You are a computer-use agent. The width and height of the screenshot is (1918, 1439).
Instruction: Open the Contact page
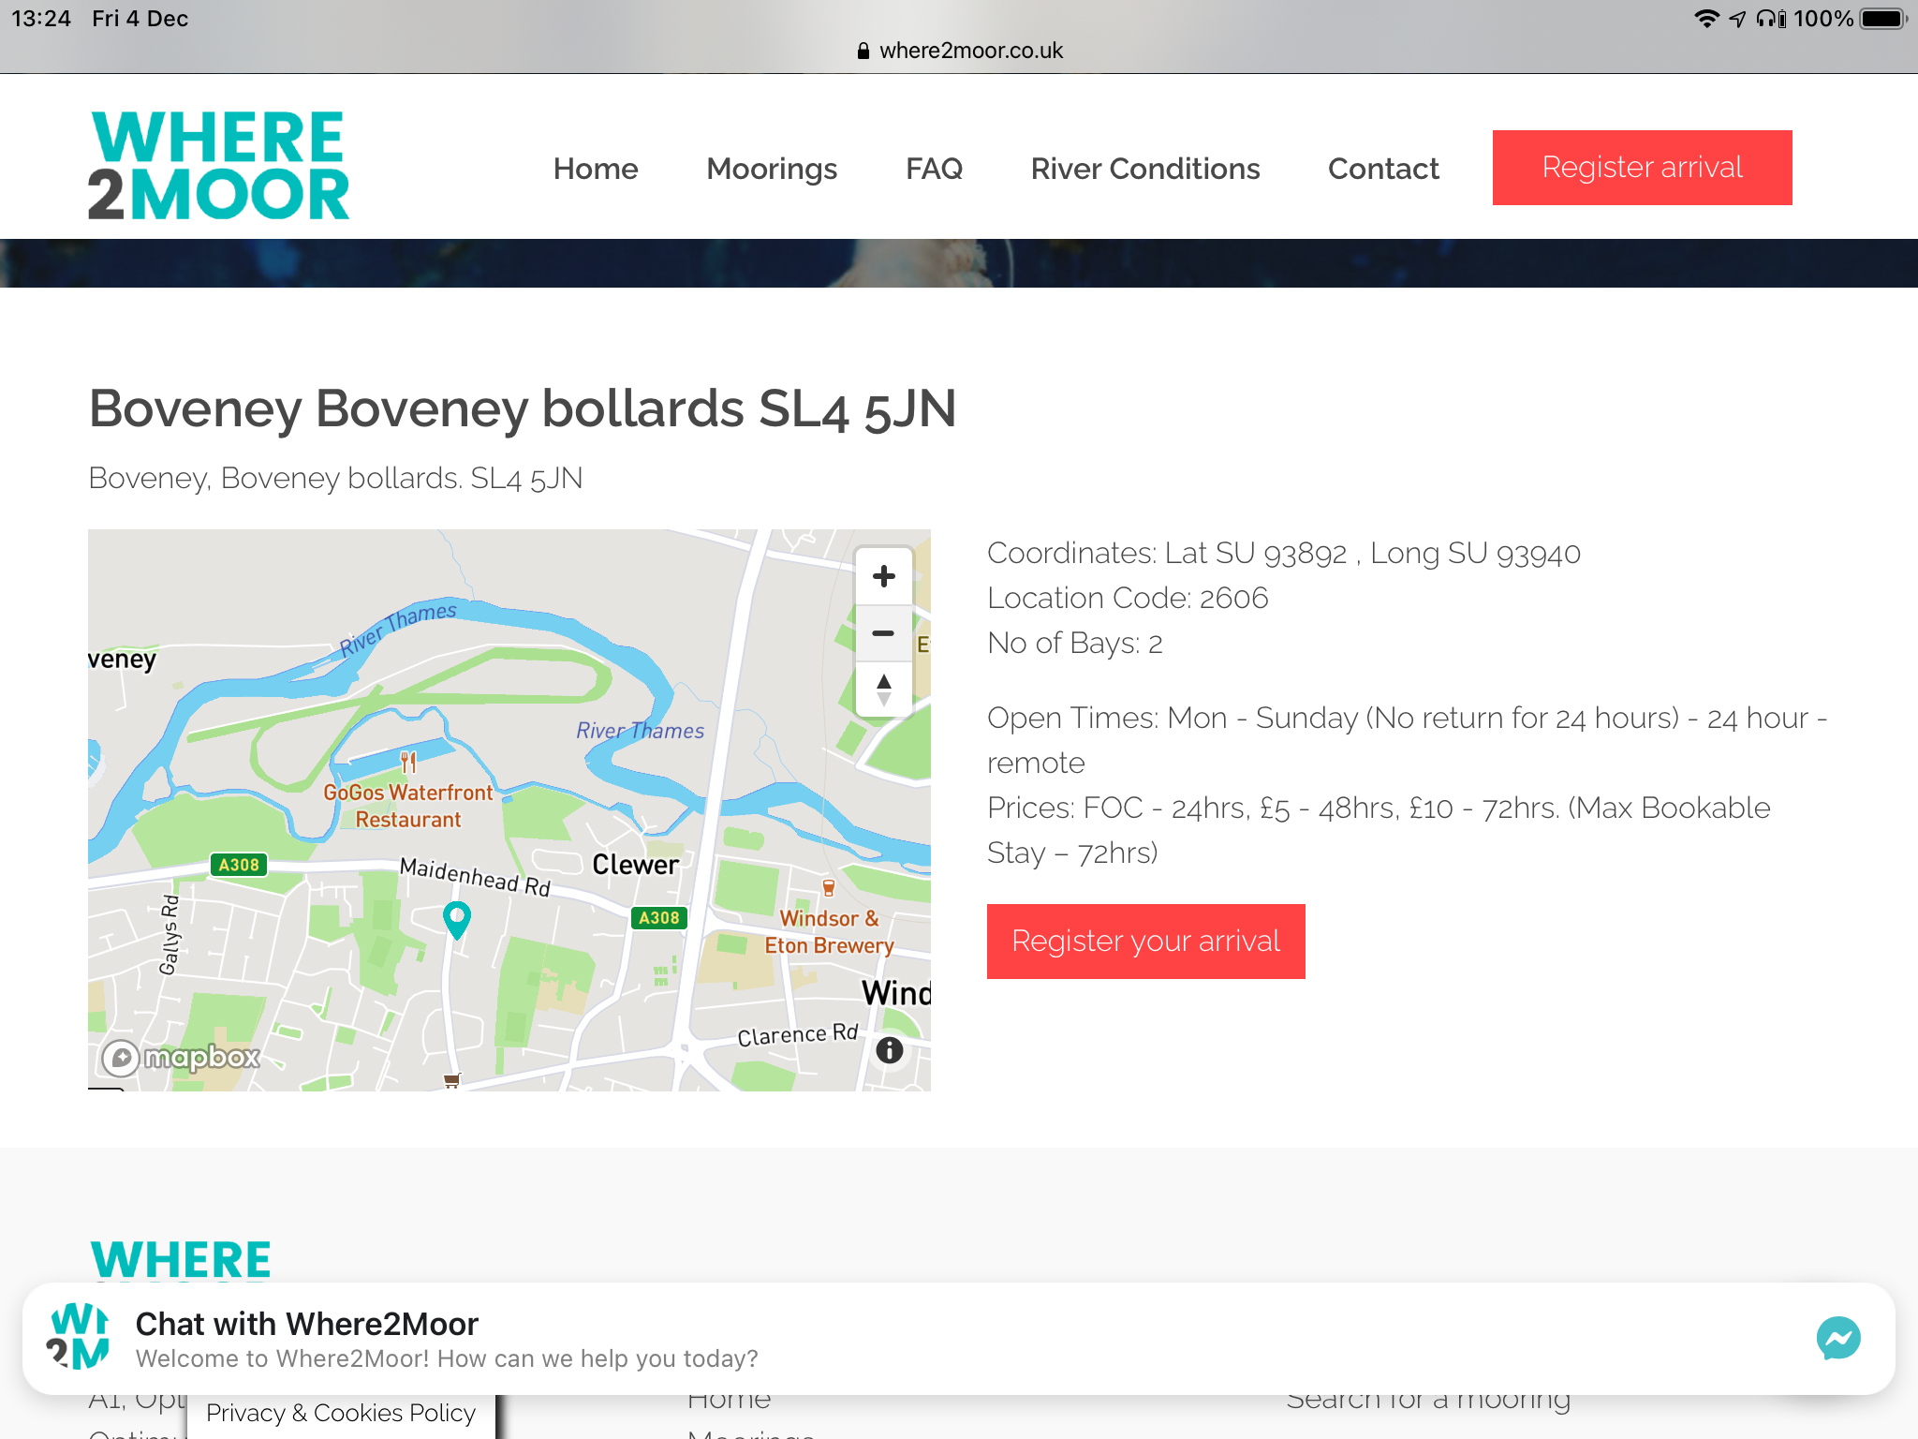pyautogui.click(x=1382, y=169)
